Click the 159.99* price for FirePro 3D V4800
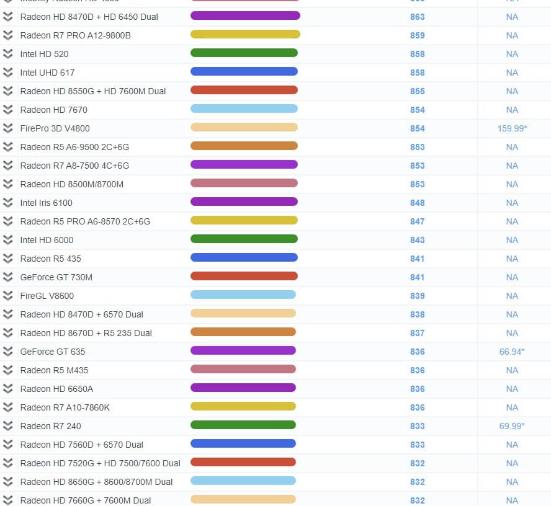This screenshot has width=551, height=506. point(512,128)
